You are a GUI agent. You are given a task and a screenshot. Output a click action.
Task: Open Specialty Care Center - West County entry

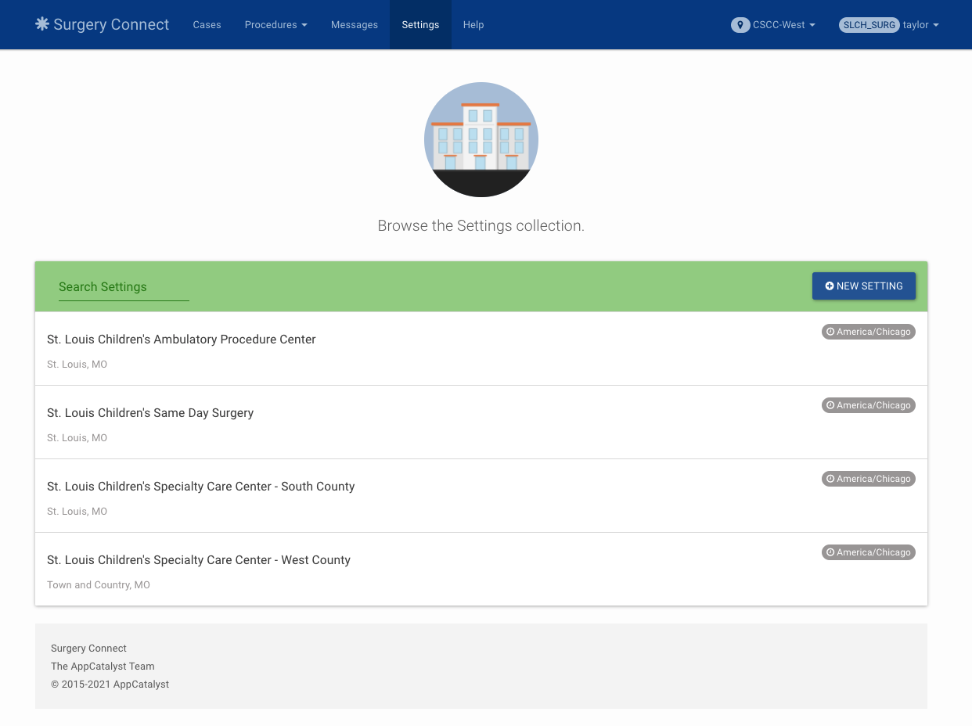[x=199, y=560]
